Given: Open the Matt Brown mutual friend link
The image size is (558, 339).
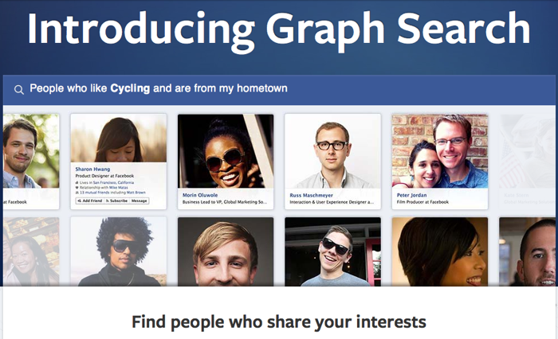Looking at the screenshot, I should pos(136,193).
